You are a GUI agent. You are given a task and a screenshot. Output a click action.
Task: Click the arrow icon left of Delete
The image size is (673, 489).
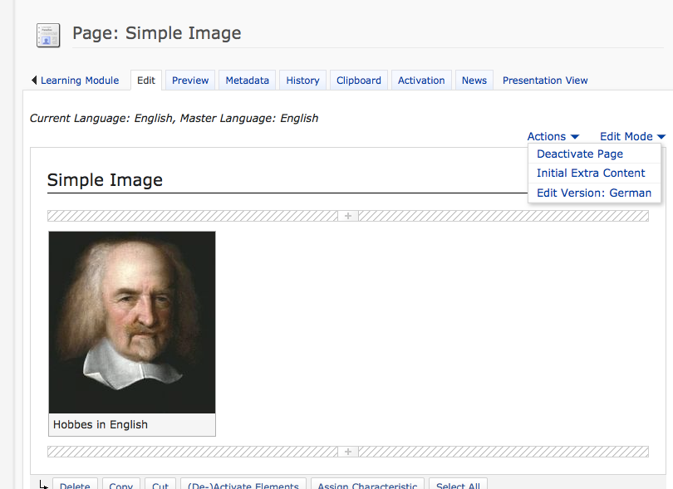(43, 484)
